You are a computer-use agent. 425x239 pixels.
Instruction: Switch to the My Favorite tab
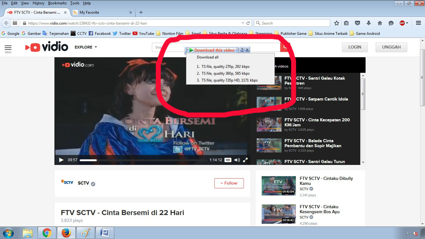point(102,12)
